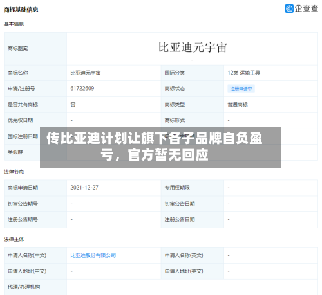Click the 申请人地址(中文) label
322x295 pixels.
pyautogui.click(x=27, y=271)
